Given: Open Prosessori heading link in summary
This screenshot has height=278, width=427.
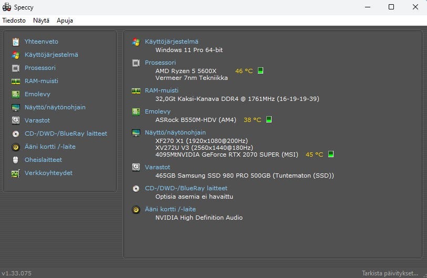Looking at the screenshot, I should point(160,63).
